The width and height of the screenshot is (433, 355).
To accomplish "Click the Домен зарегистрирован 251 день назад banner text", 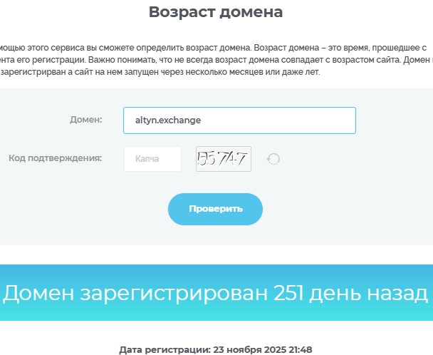I will (215, 293).
